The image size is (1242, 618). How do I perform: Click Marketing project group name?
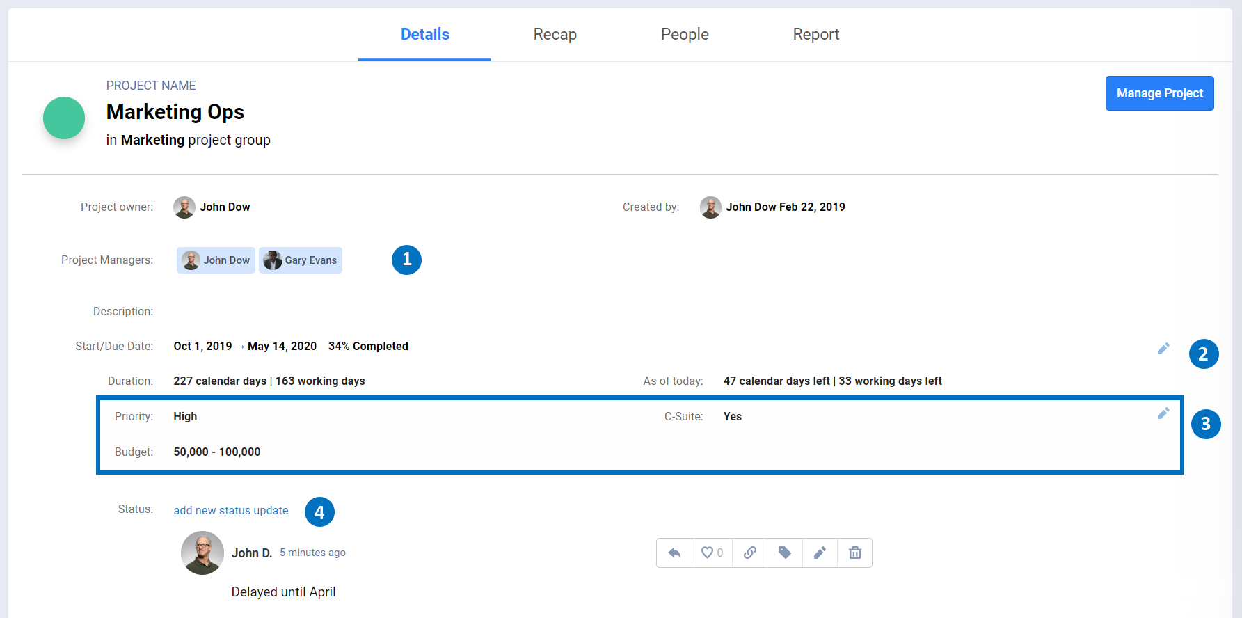(x=152, y=140)
